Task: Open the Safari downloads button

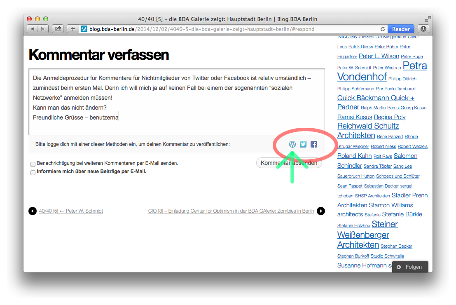Action: point(423,29)
